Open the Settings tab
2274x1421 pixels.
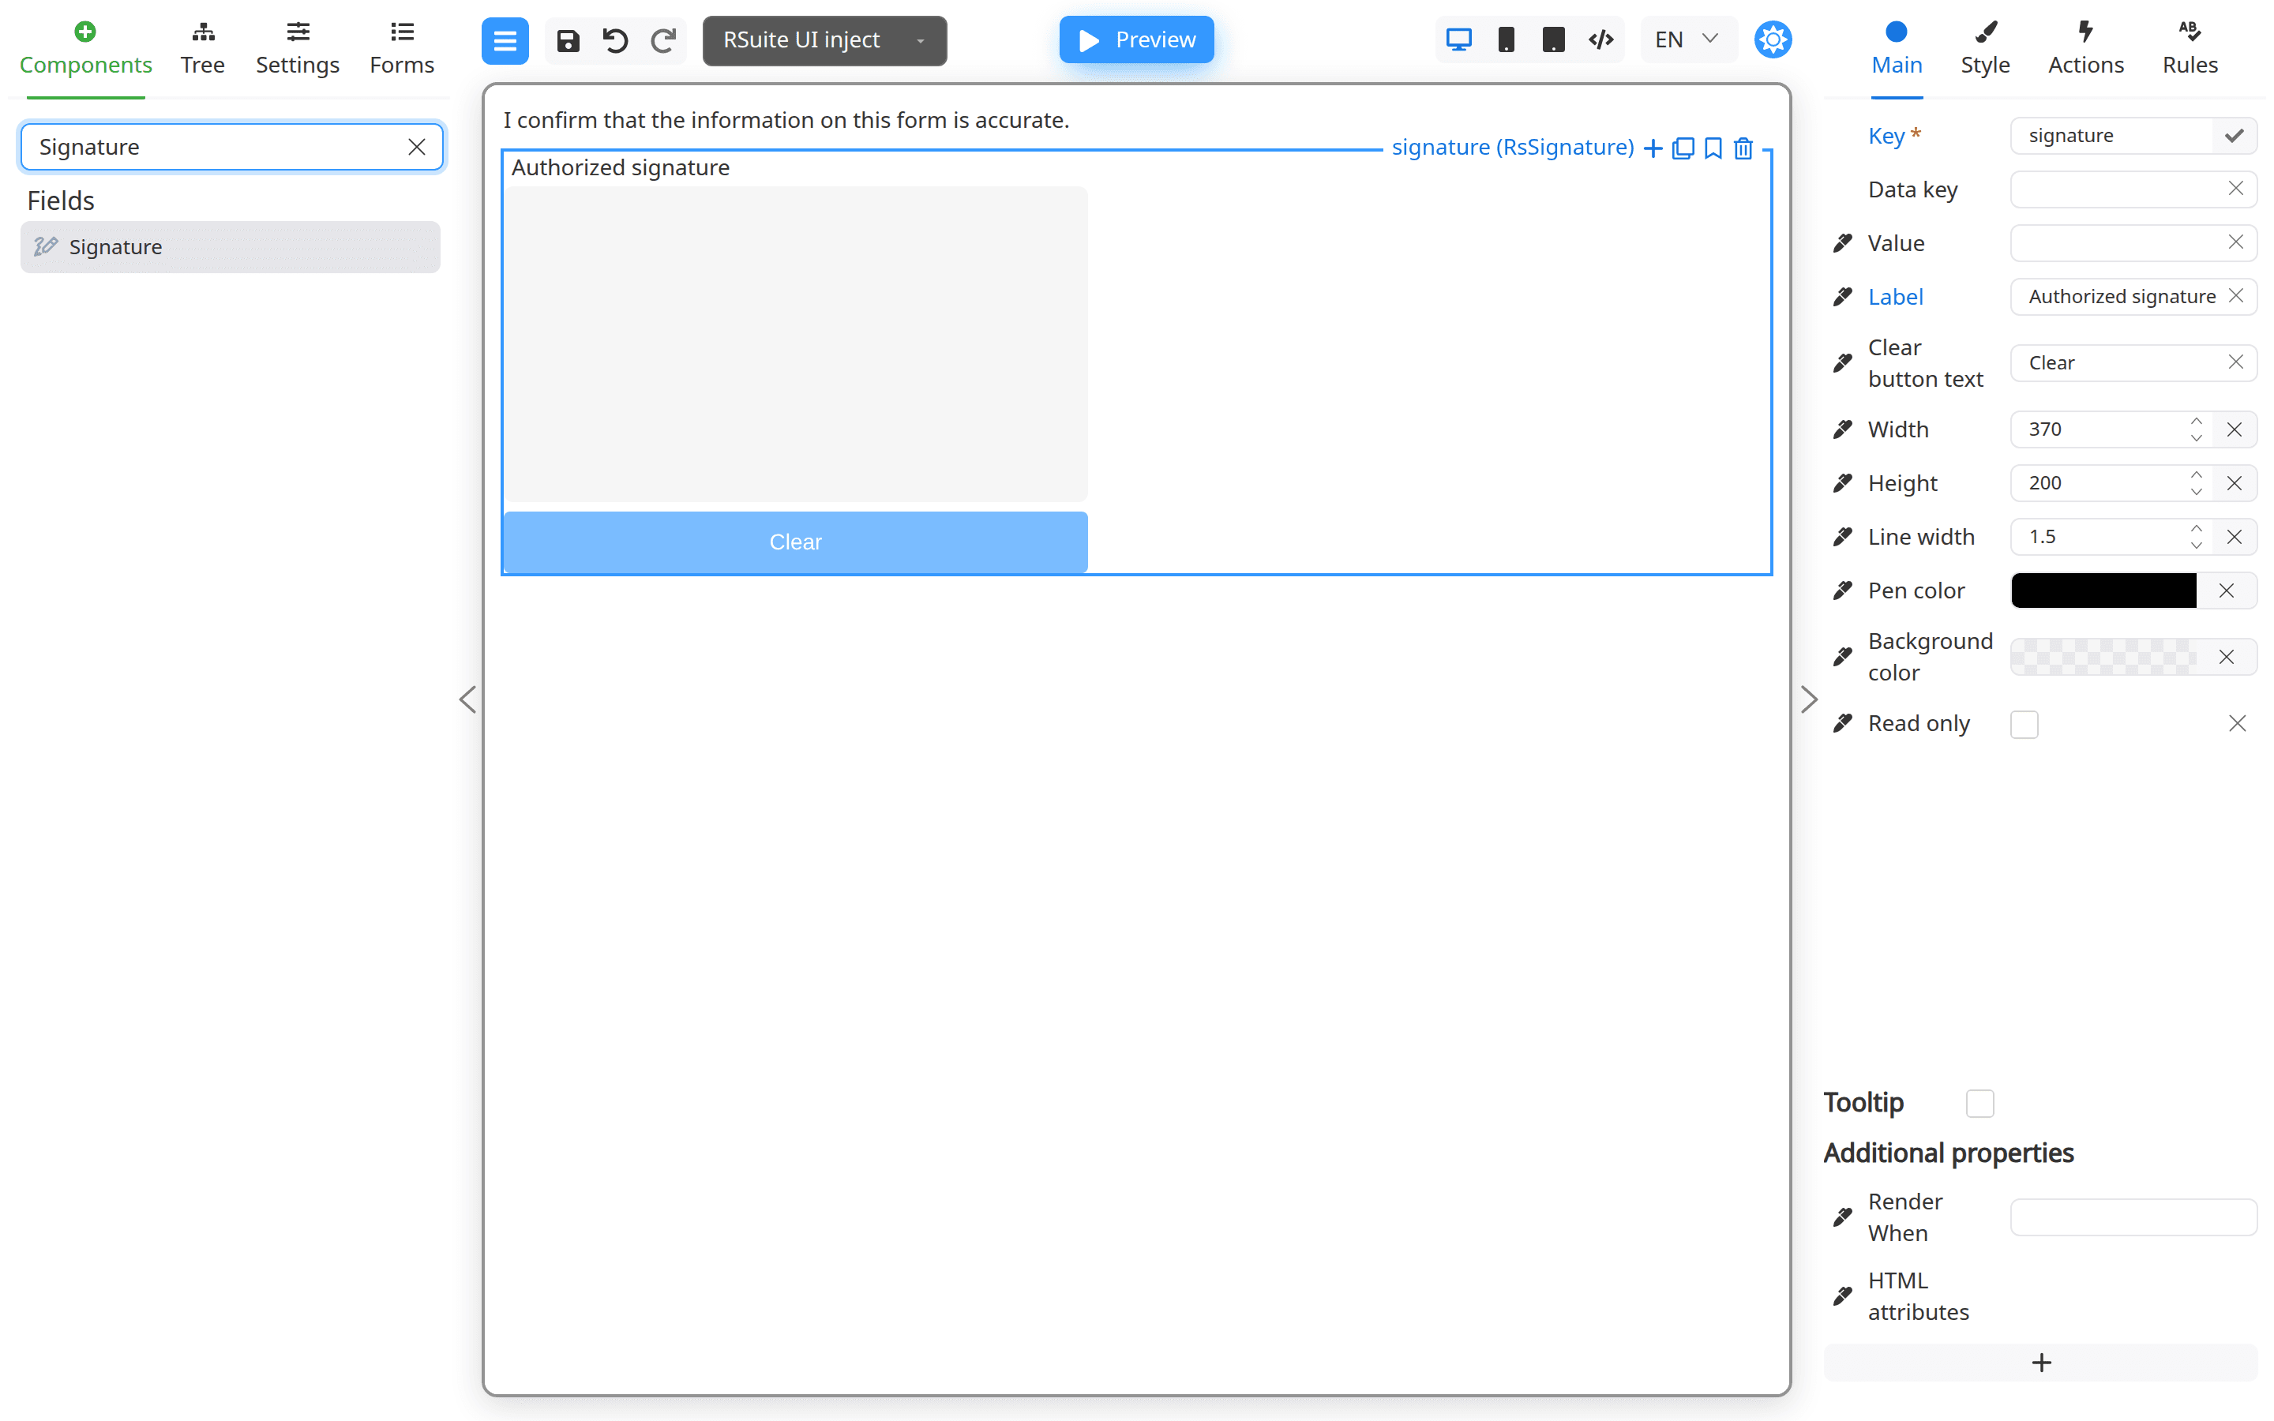click(297, 49)
